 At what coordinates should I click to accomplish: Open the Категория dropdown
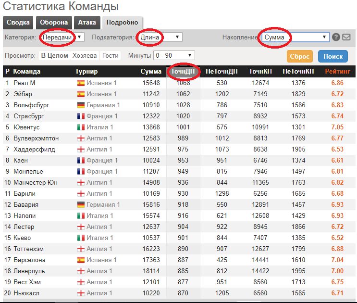(62, 37)
